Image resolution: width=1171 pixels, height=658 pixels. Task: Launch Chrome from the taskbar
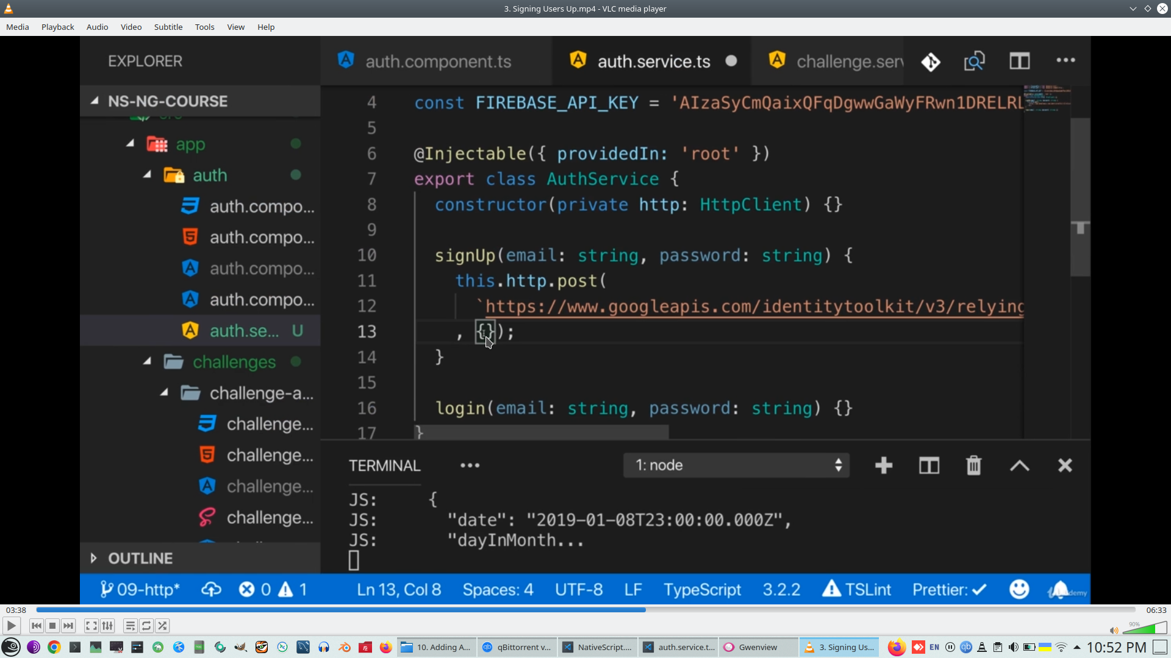[x=54, y=647]
